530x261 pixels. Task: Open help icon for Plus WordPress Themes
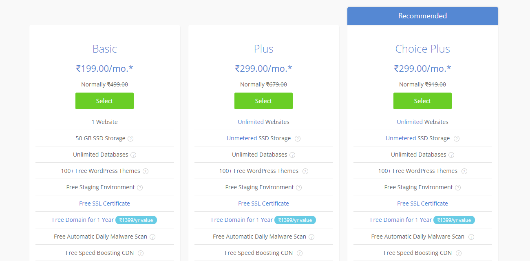point(305,171)
